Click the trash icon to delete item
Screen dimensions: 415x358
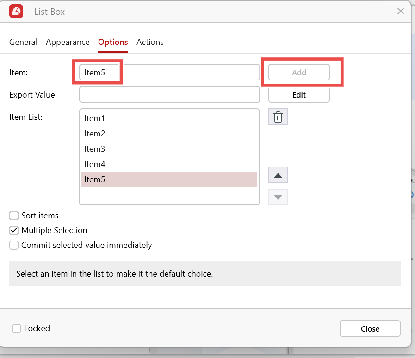point(278,117)
